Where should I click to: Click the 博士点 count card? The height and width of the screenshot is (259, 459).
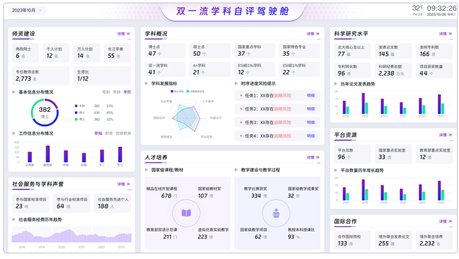[x=165, y=50]
